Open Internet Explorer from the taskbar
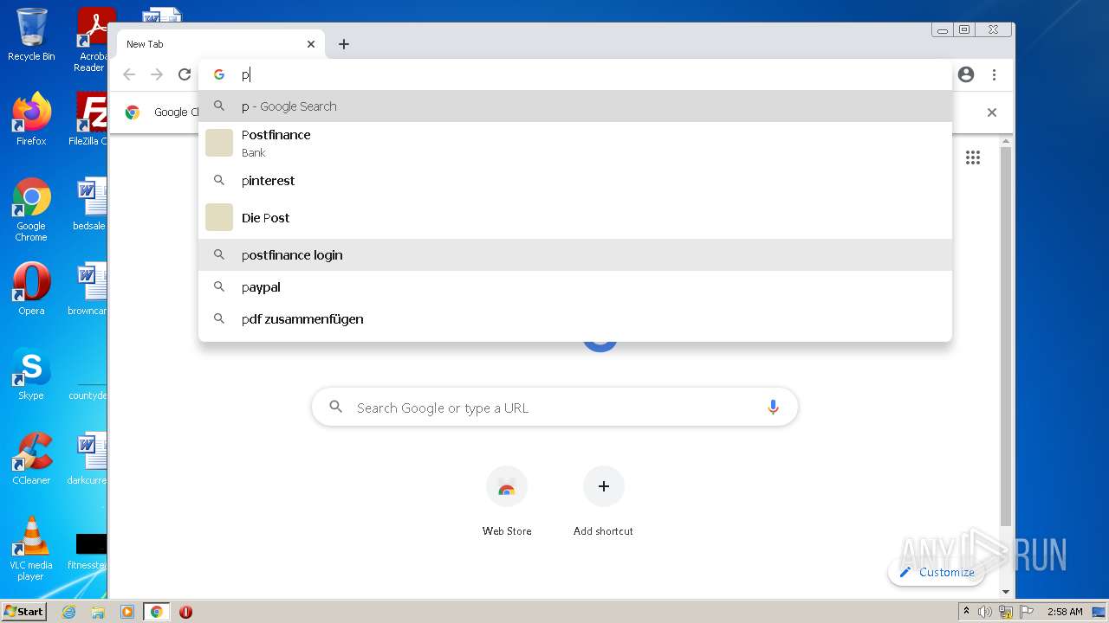 coord(69,612)
